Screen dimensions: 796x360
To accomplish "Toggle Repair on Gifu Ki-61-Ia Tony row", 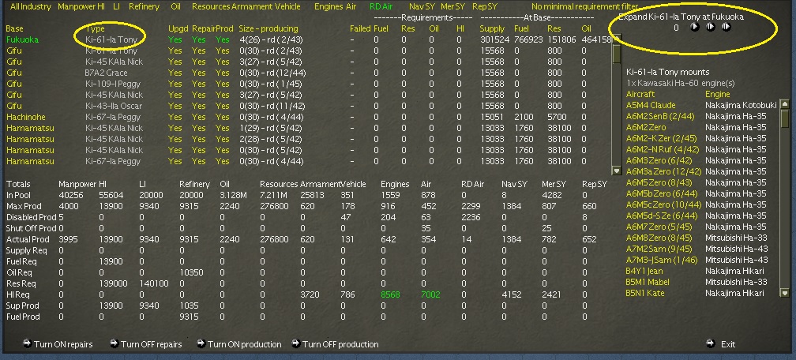I will (x=198, y=51).
